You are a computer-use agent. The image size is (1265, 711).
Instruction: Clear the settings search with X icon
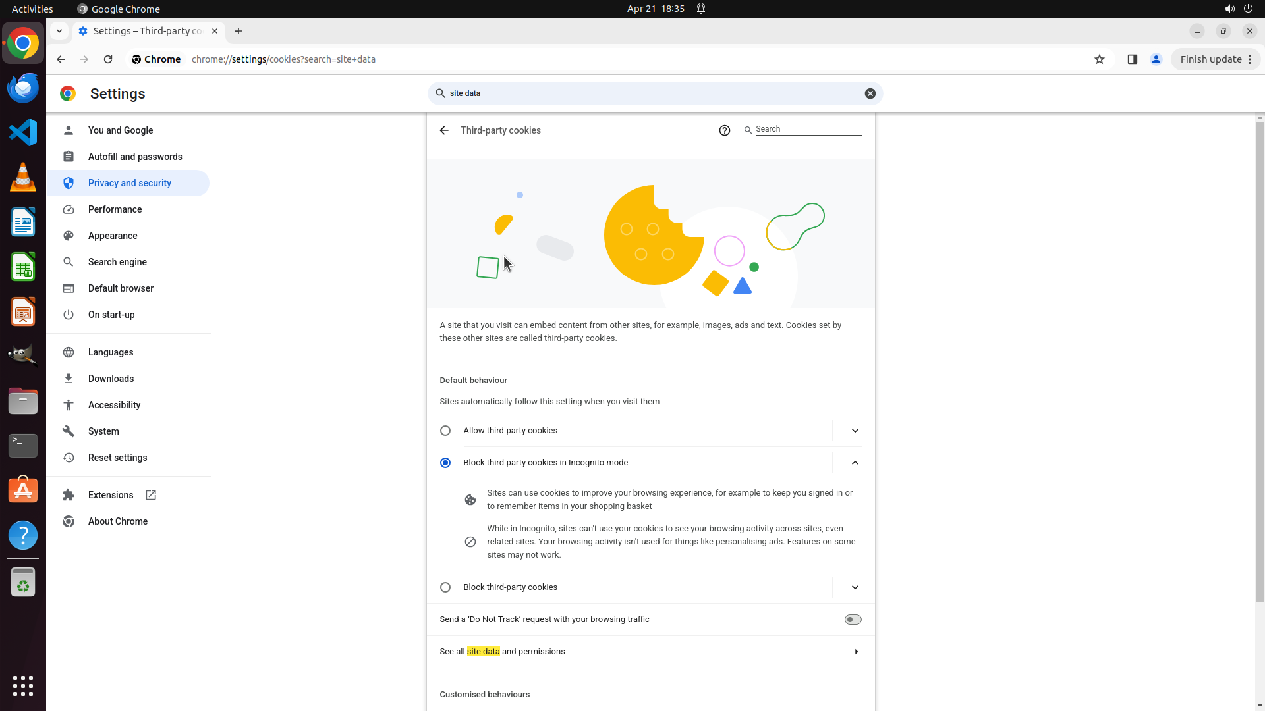click(870, 93)
